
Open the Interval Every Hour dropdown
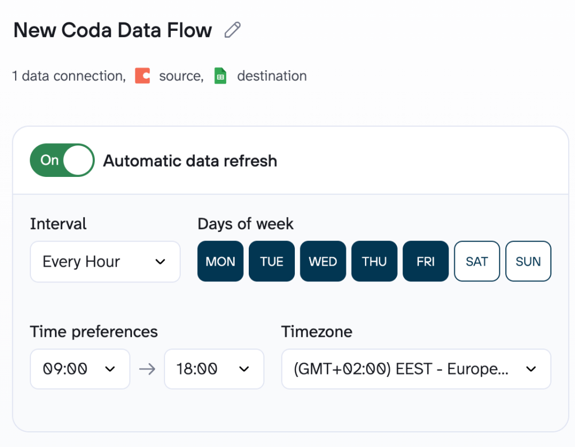(x=105, y=262)
